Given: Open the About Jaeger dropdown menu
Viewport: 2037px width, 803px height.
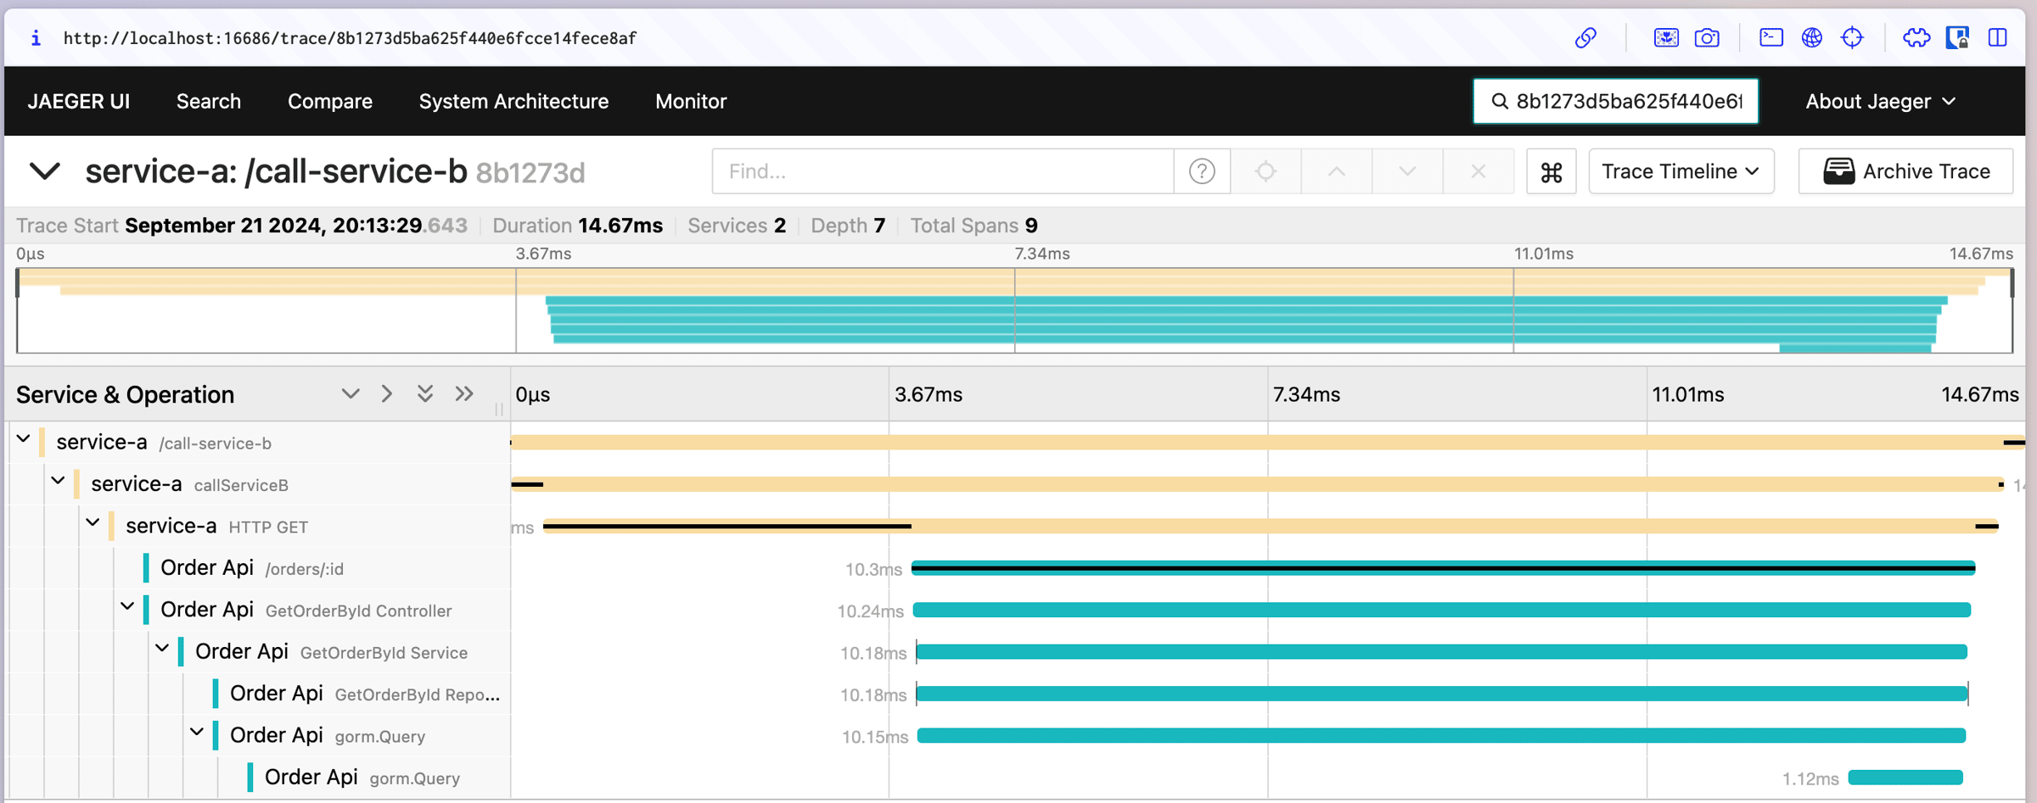Looking at the screenshot, I should click(1880, 102).
